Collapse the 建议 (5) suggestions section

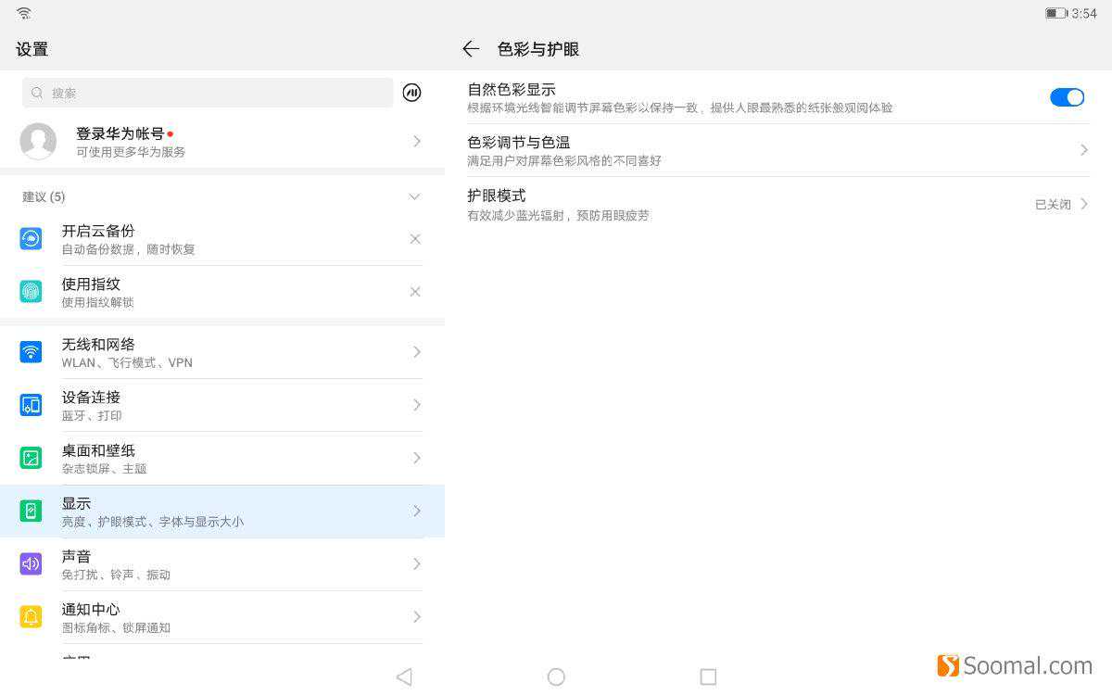414,196
